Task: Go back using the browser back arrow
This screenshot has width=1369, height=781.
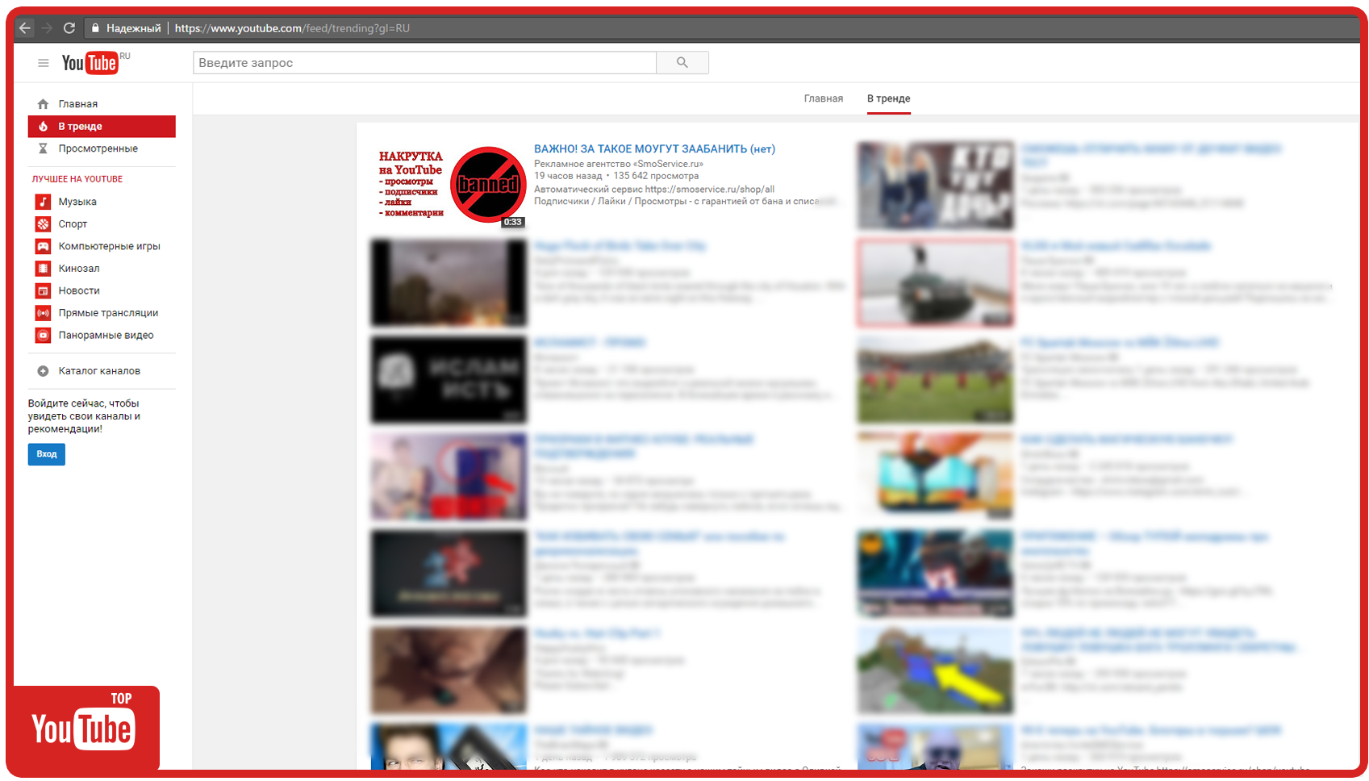Action: coord(25,28)
